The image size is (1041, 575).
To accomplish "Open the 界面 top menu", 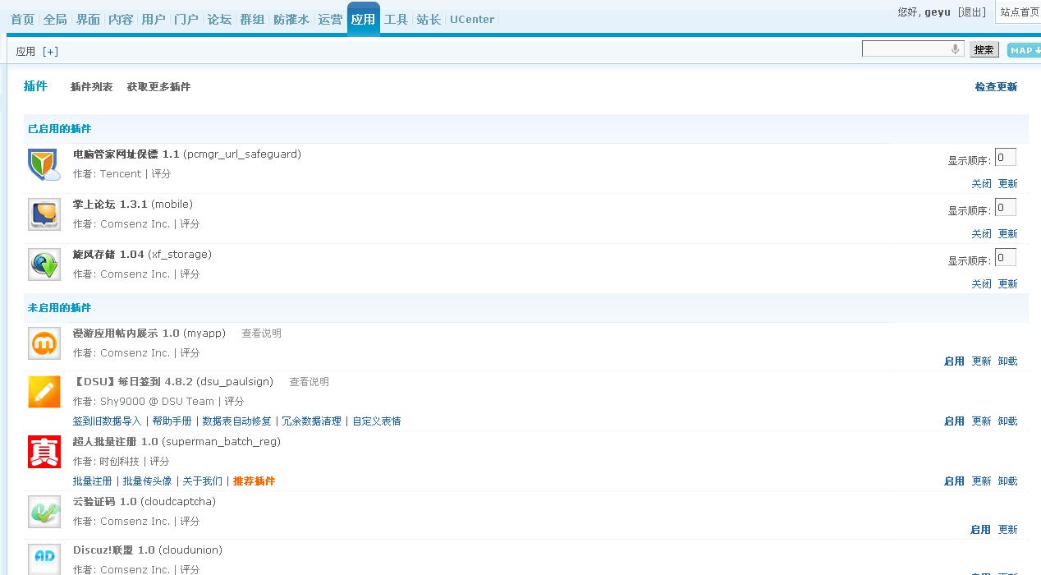I will click(88, 19).
